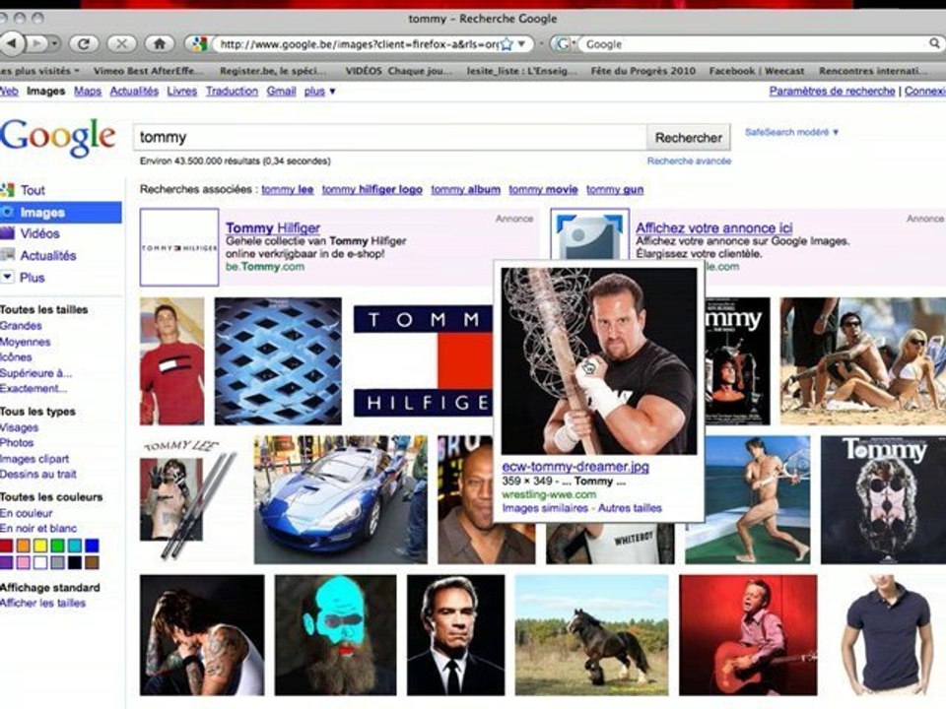Click the magnifier icon in search box
946x709 pixels.
point(934,43)
